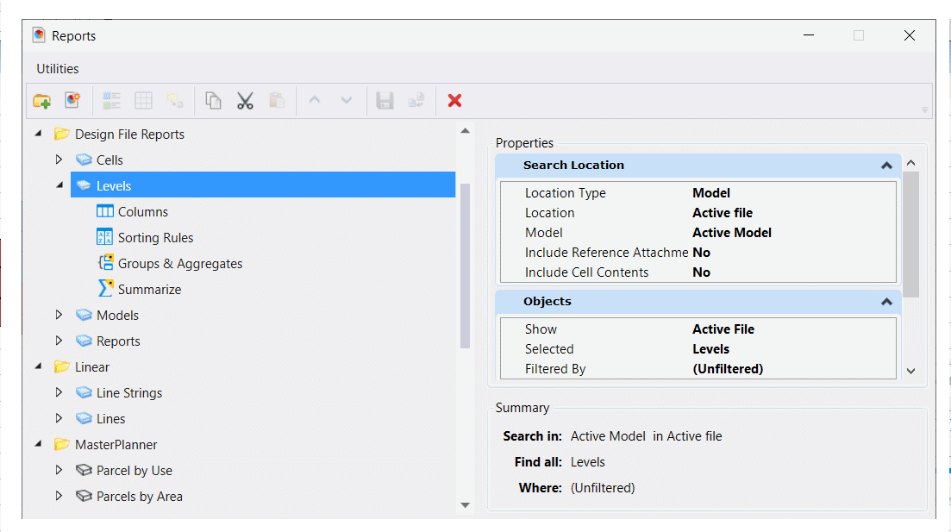Image resolution: width=951 pixels, height=532 pixels.
Task: Collapse the Search Location section
Action: (x=886, y=166)
